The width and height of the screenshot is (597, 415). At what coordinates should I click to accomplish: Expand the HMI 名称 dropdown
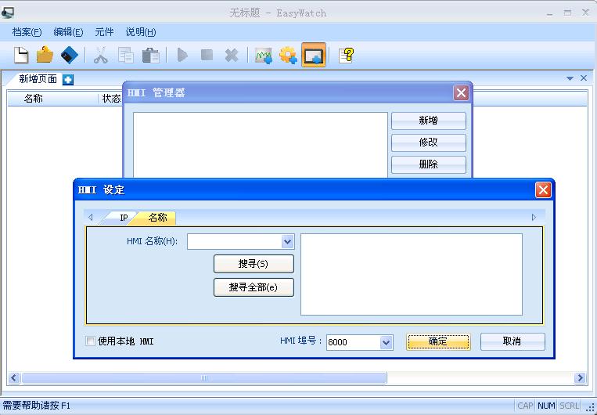287,242
